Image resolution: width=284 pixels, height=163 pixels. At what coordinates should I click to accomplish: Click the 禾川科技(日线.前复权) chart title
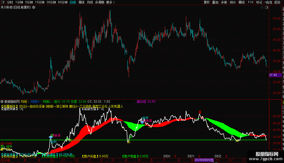pos(16,8)
